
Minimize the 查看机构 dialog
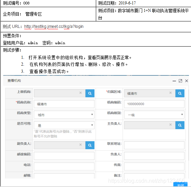point(174,81)
